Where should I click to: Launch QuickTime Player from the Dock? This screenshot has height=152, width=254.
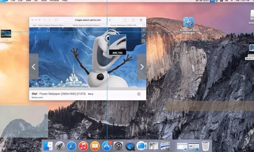tap(130, 146)
